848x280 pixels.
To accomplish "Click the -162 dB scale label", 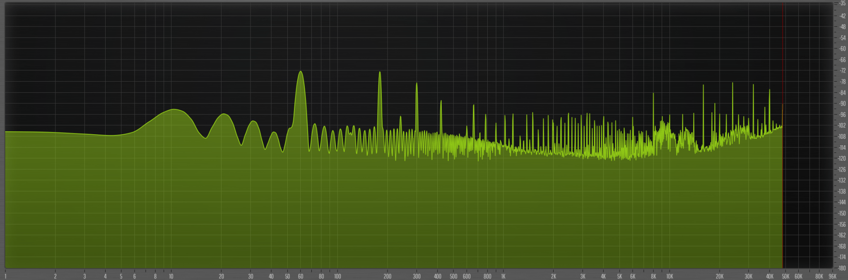I will (842, 235).
